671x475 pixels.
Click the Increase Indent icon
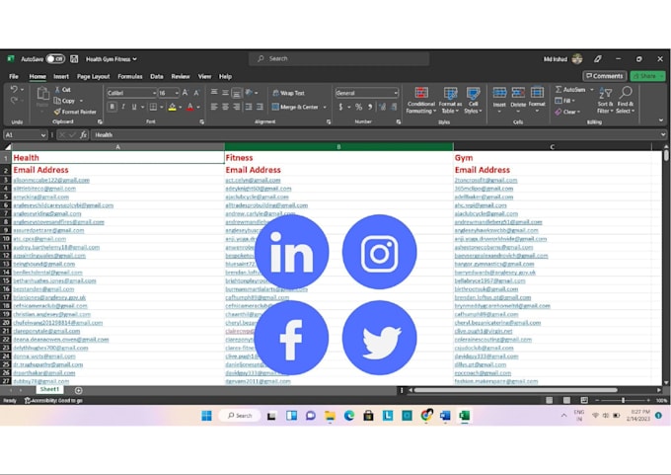coord(260,107)
